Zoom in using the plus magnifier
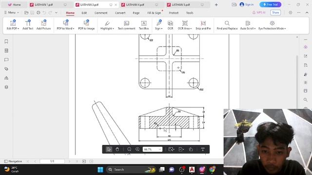This screenshot has height=175, width=312. pos(137,149)
